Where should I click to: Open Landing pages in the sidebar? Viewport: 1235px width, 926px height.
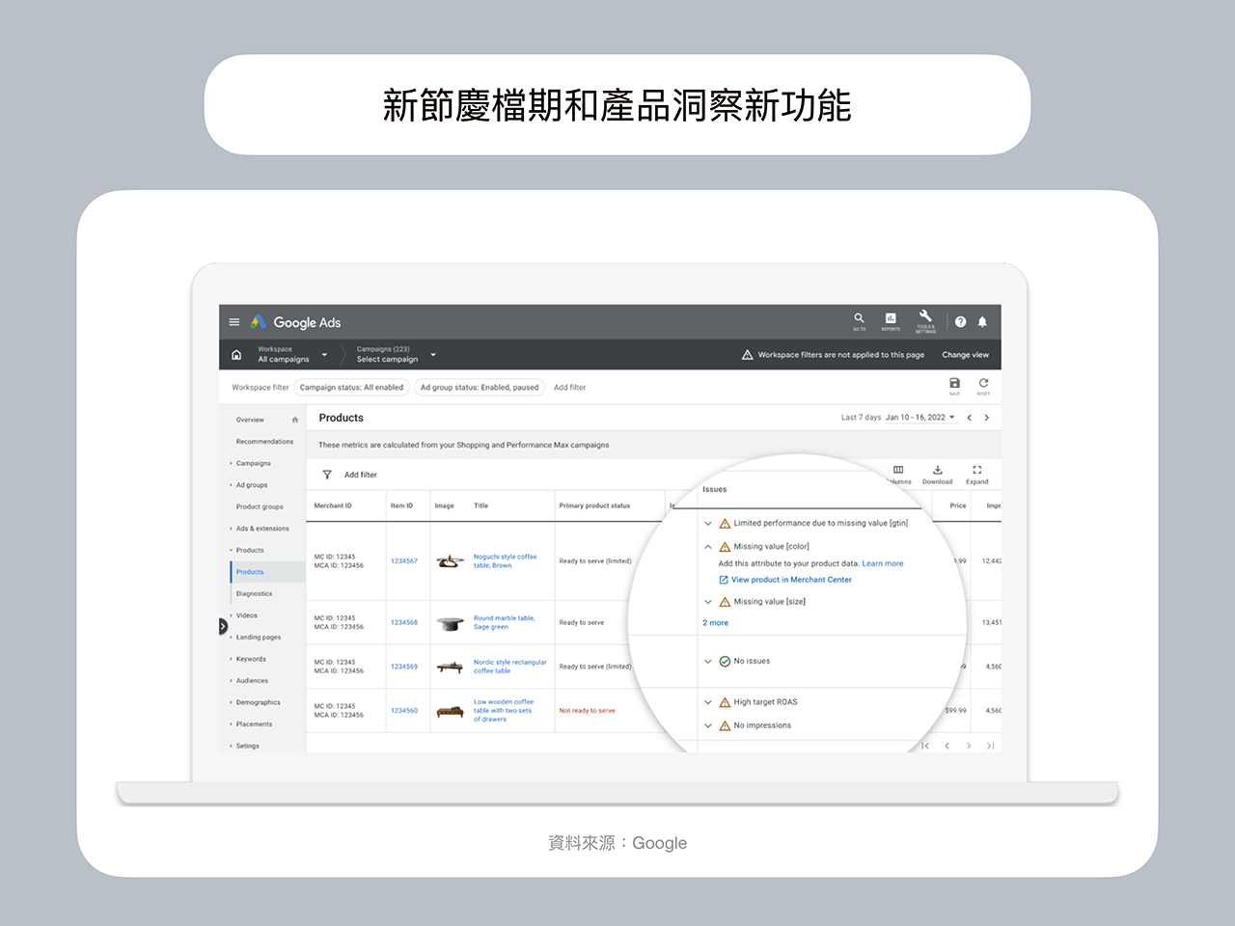[x=258, y=638]
